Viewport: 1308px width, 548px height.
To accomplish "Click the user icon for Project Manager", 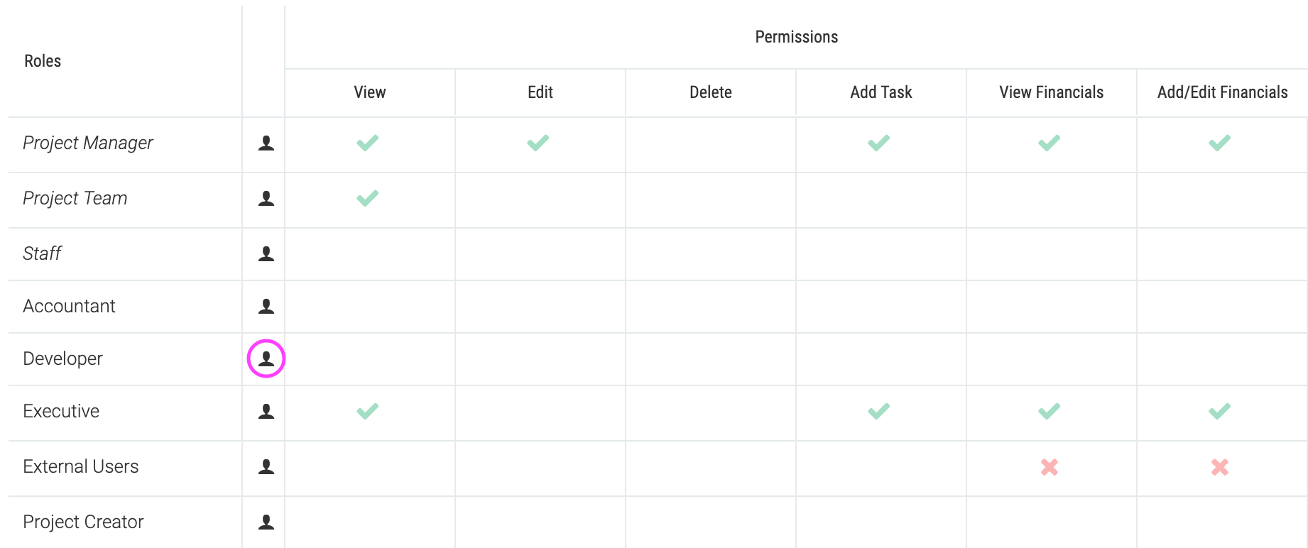I will click(266, 143).
